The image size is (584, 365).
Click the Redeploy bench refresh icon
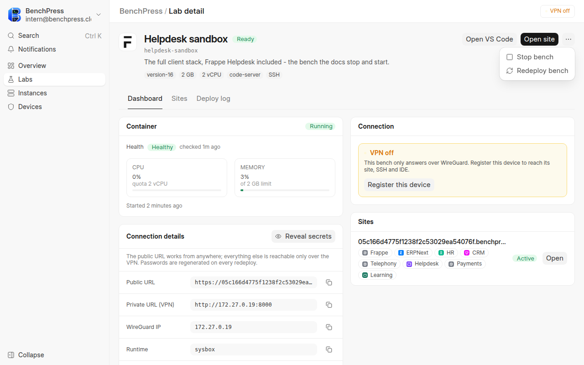pyautogui.click(x=510, y=71)
